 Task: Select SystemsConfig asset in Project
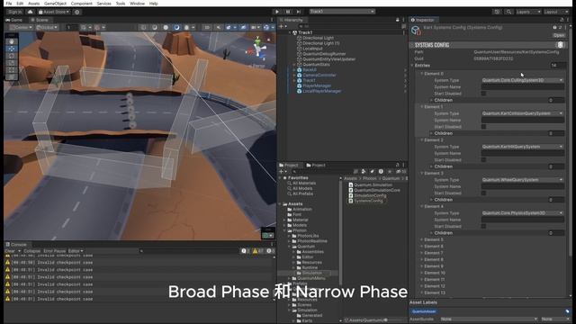[x=368, y=201]
